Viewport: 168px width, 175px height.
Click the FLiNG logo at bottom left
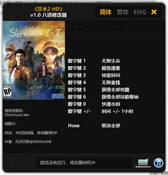coord(19,163)
